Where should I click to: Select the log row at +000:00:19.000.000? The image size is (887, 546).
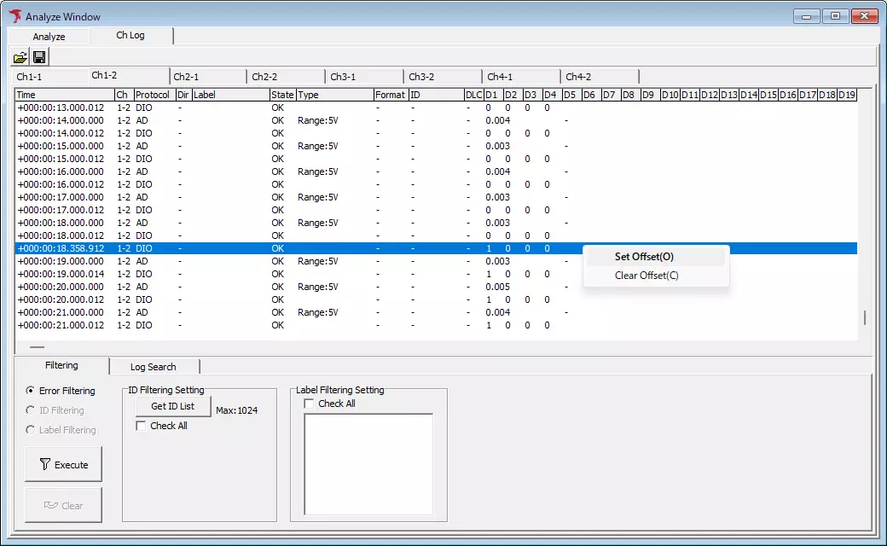[61, 261]
